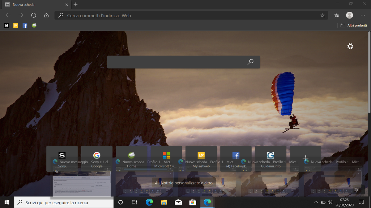
Task: Open a new tab with plus button
Action: click(76, 5)
